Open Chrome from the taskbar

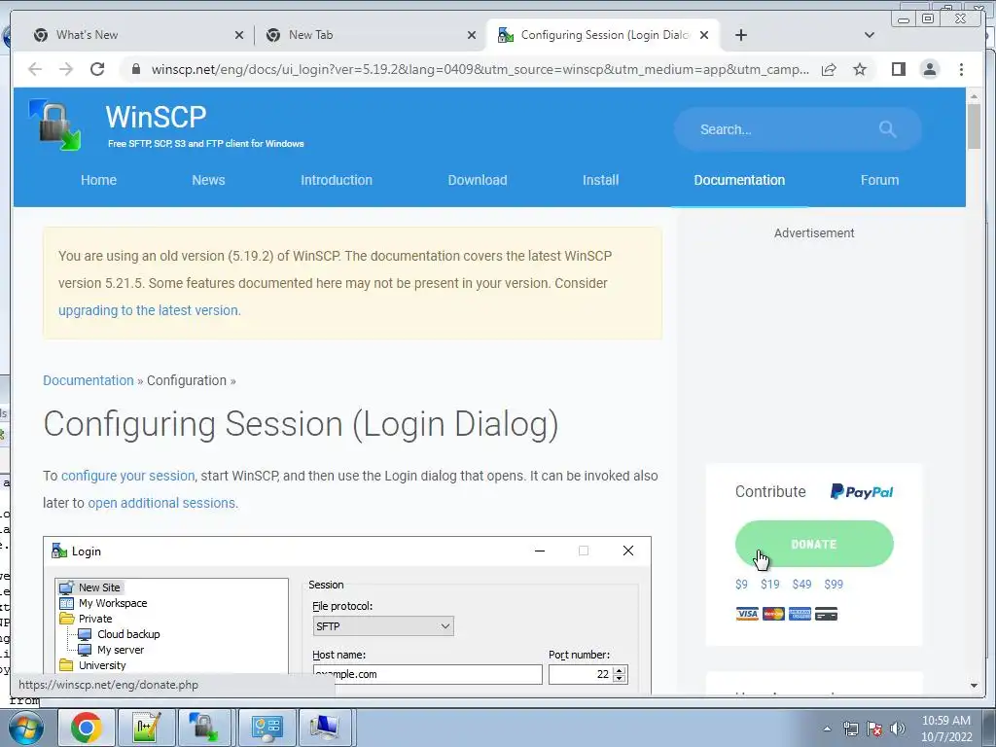click(x=86, y=728)
